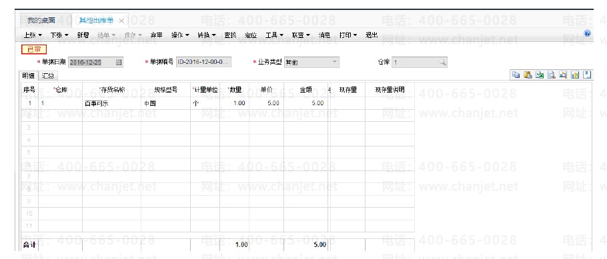Click the 计量单位 column header
The image size is (607, 259).
(x=205, y=90)
